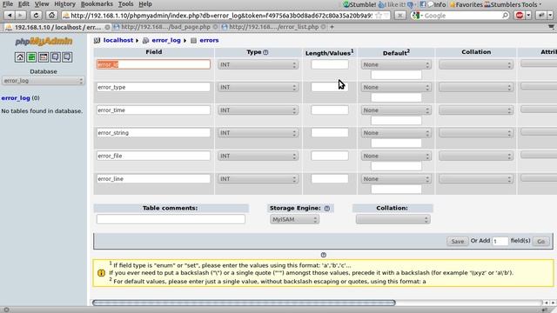Go to browser Home page icon

pyautogui.click(x=51, y=16)
